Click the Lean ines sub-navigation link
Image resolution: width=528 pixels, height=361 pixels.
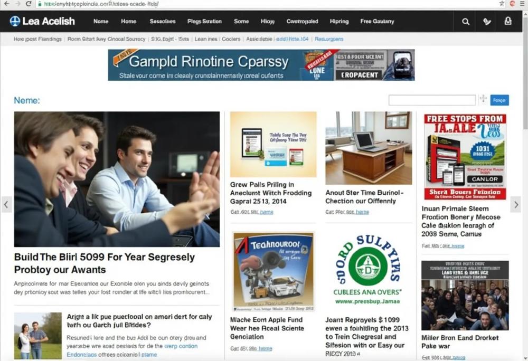pos(206,39)
